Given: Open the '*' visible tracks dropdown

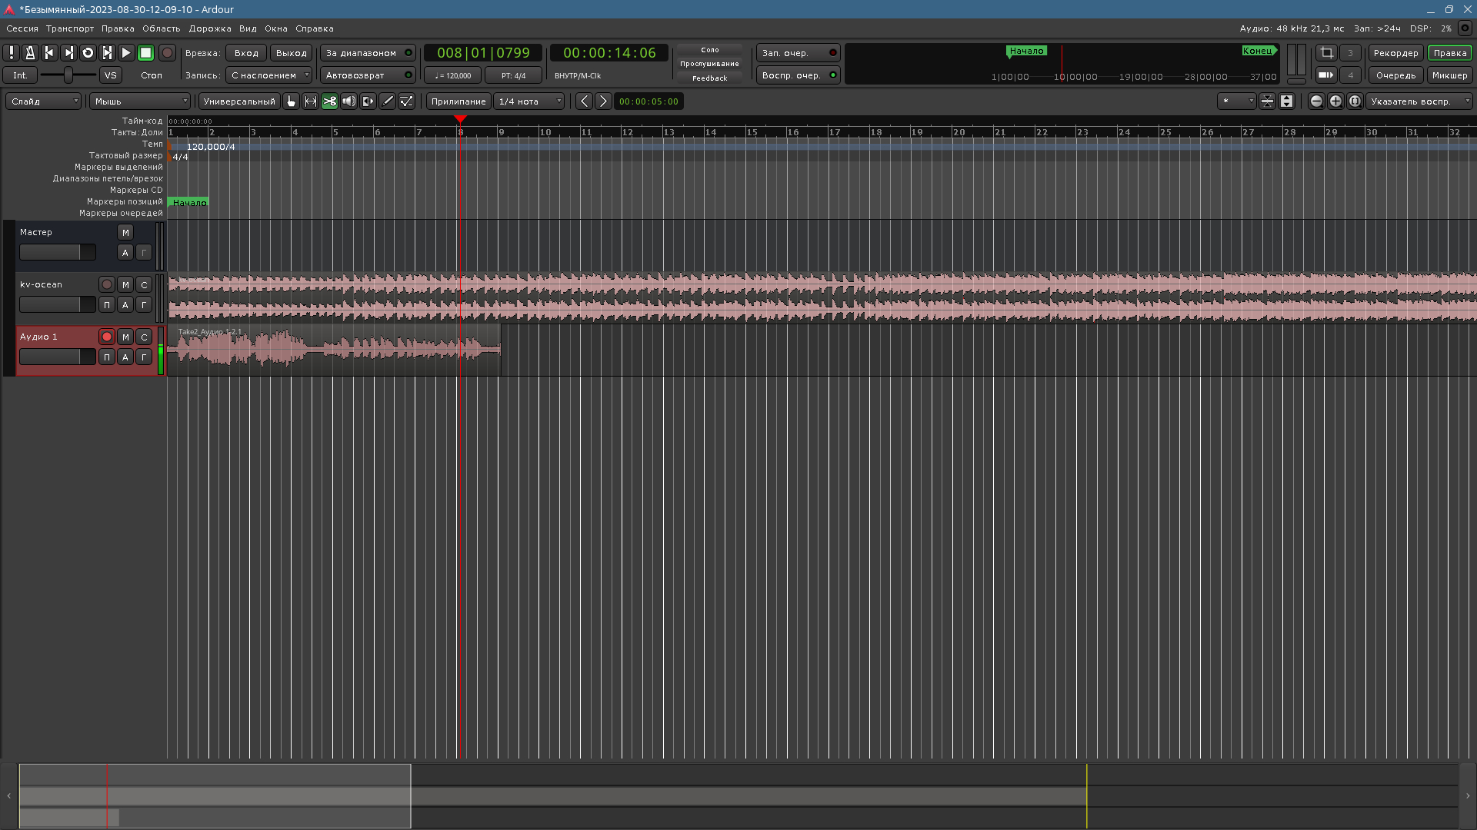Looking at the screenshot, I should 1237,101.
